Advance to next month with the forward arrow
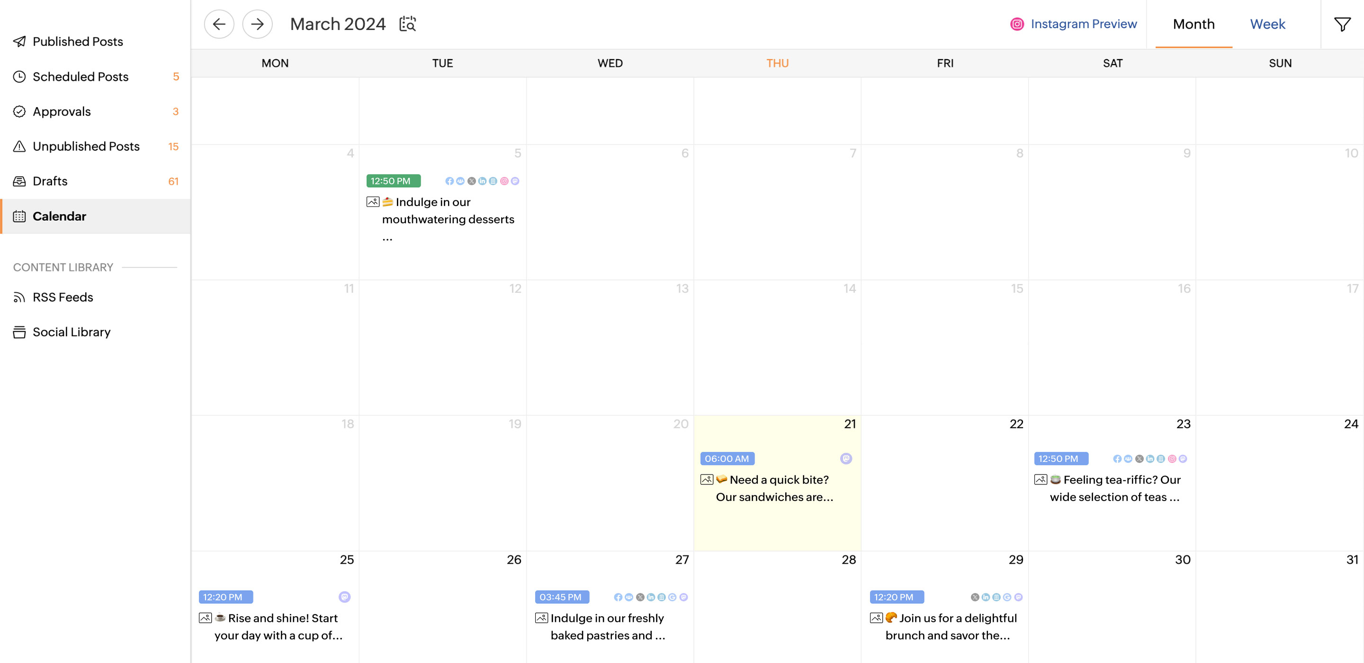This screenshot has width=1364, height=663. (257, 24)
